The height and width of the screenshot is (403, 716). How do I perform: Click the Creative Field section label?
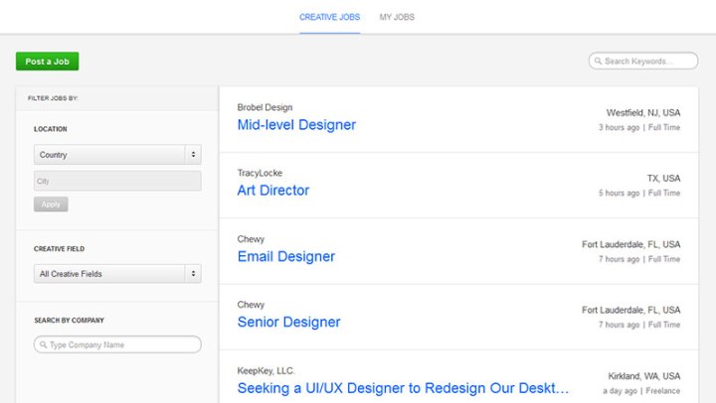pyautogui.click(x=59, y=249)
